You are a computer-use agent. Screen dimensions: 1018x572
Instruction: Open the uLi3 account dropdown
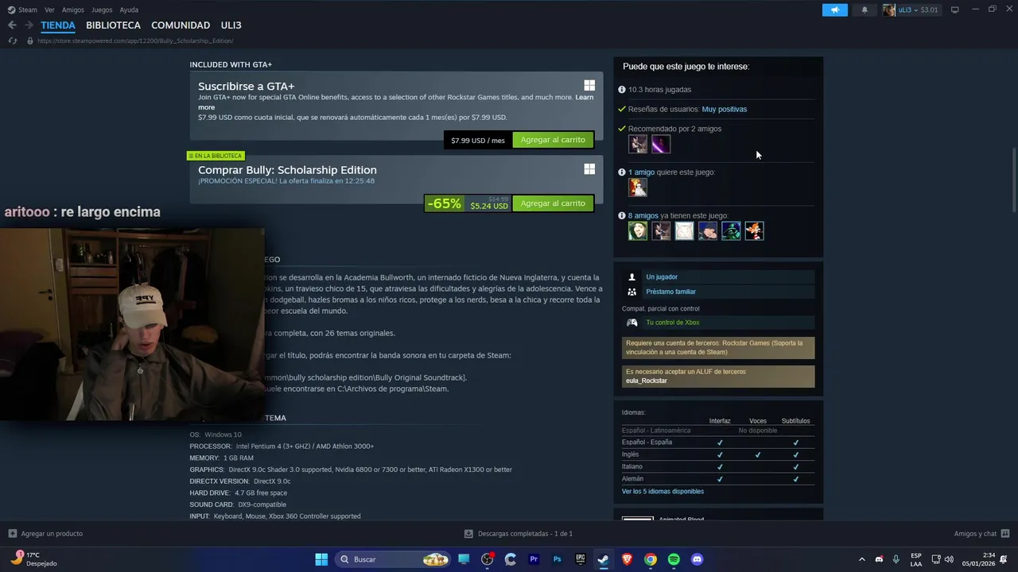[911, 10]
